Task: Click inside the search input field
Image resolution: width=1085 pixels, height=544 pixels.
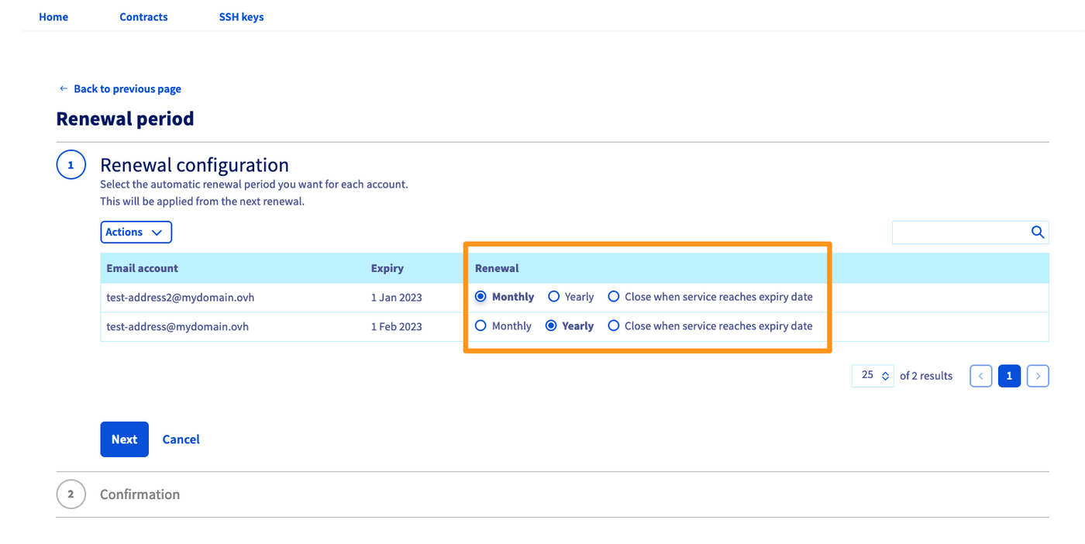Action: tap(961, 232)
